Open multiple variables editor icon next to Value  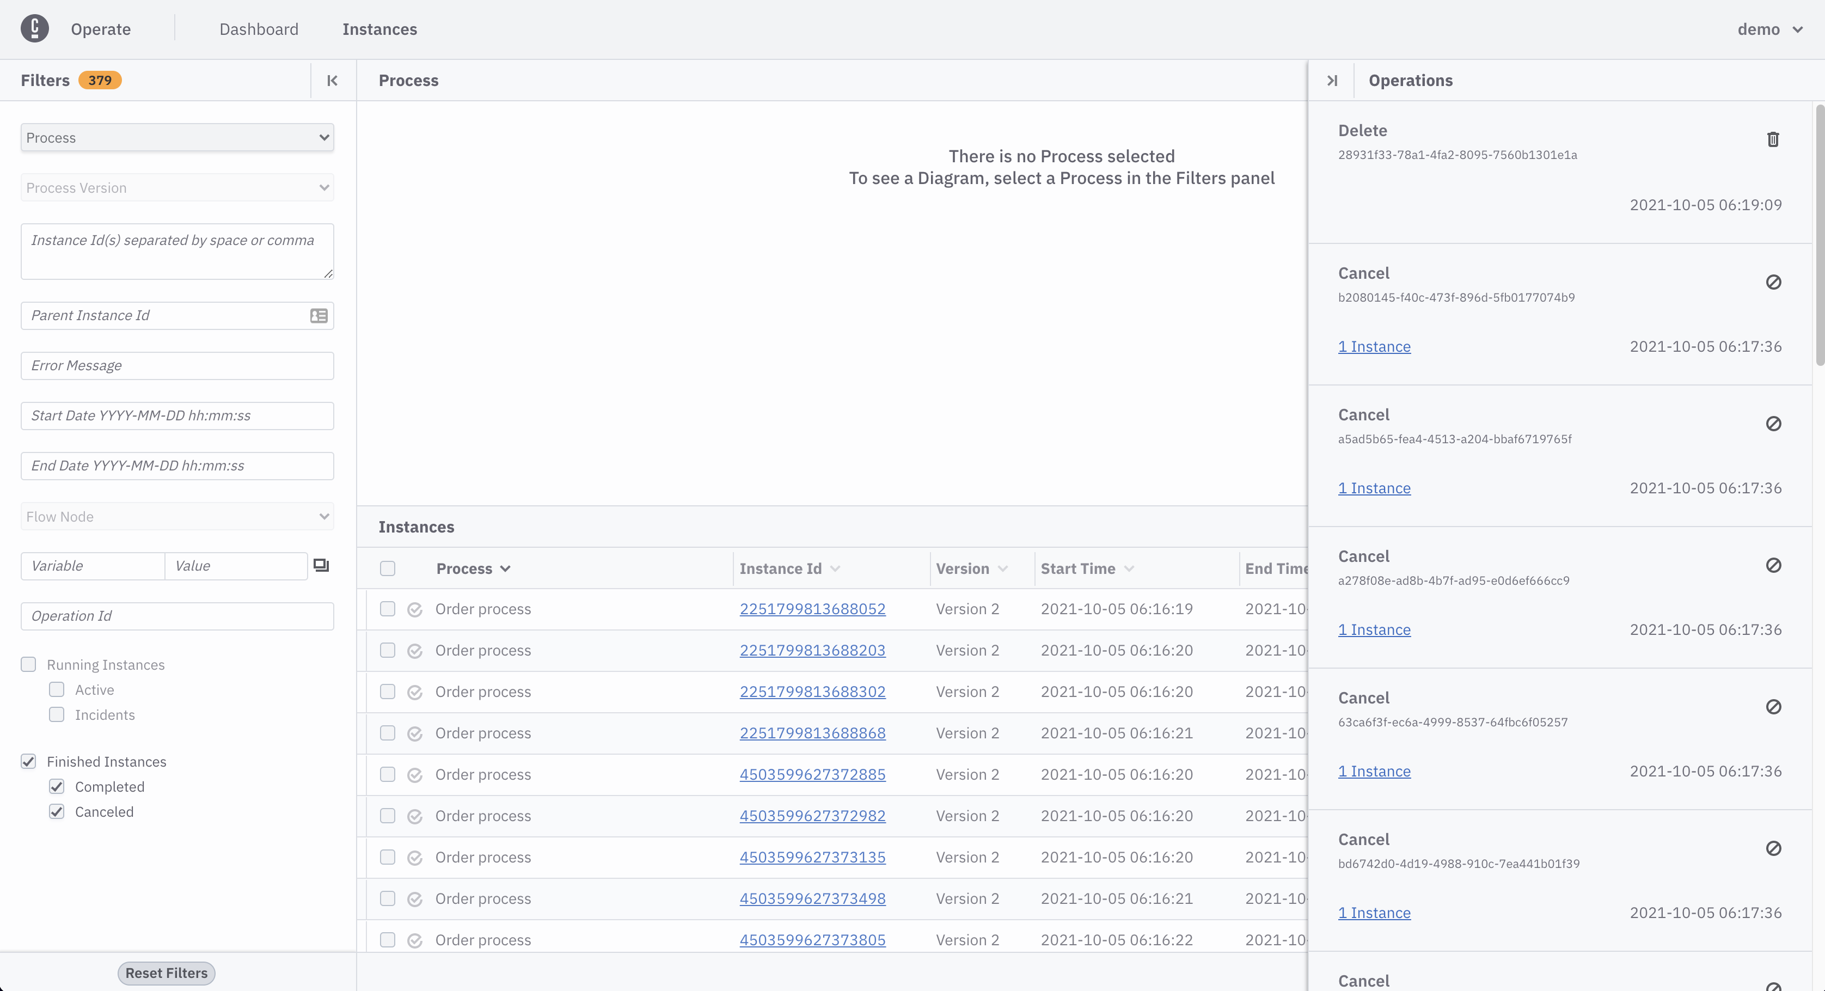(321, 565)
